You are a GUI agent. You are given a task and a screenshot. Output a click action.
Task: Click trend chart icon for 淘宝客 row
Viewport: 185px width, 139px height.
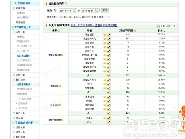point(108,118)
